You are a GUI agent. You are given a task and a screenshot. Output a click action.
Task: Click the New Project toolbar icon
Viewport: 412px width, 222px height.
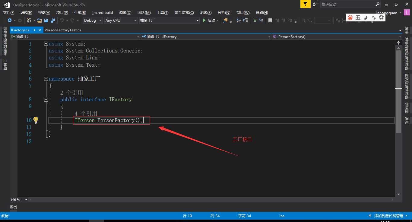click(x=29, y=20)
